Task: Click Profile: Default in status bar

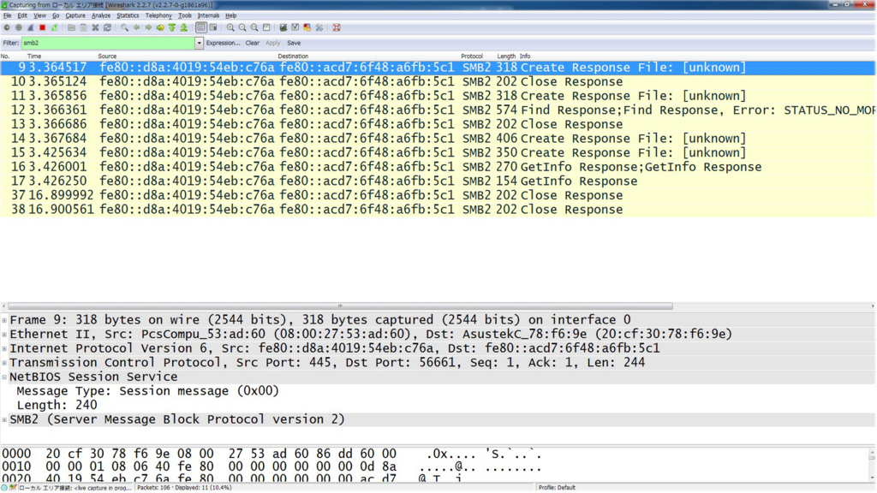Action: pyautogui.click(x=557, y=488)
